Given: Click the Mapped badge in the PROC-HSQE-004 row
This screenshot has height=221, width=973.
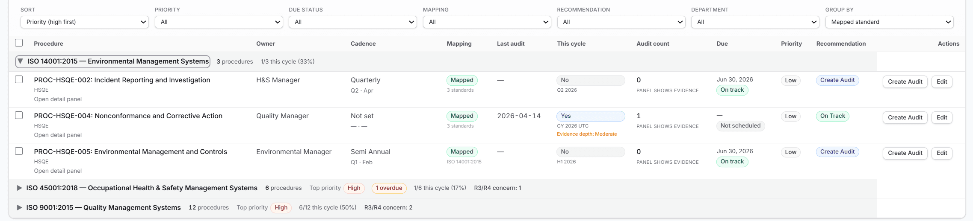Looking at the screenshot, I should click(462, 116).
